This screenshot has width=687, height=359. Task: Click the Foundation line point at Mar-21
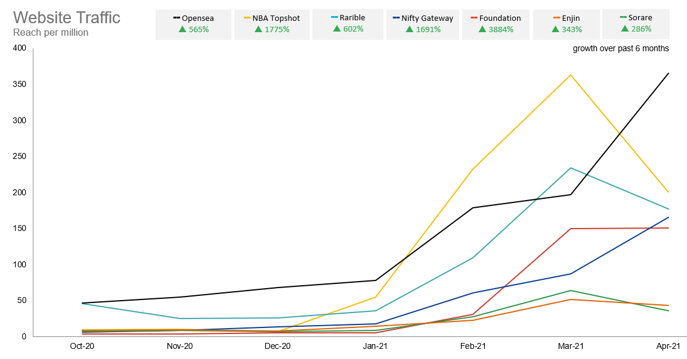point(571,229)
